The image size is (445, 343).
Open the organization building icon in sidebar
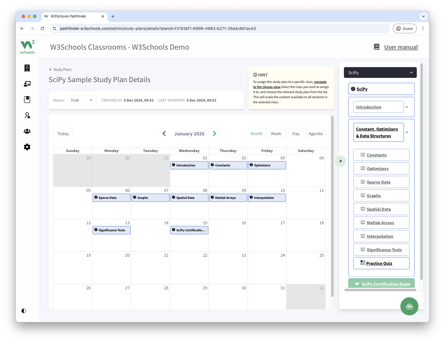point(27,68)
